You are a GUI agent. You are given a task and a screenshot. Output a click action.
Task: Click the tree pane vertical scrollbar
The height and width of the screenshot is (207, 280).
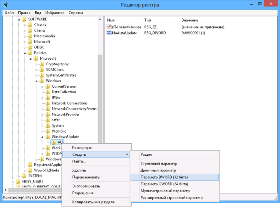pos(100,100)
